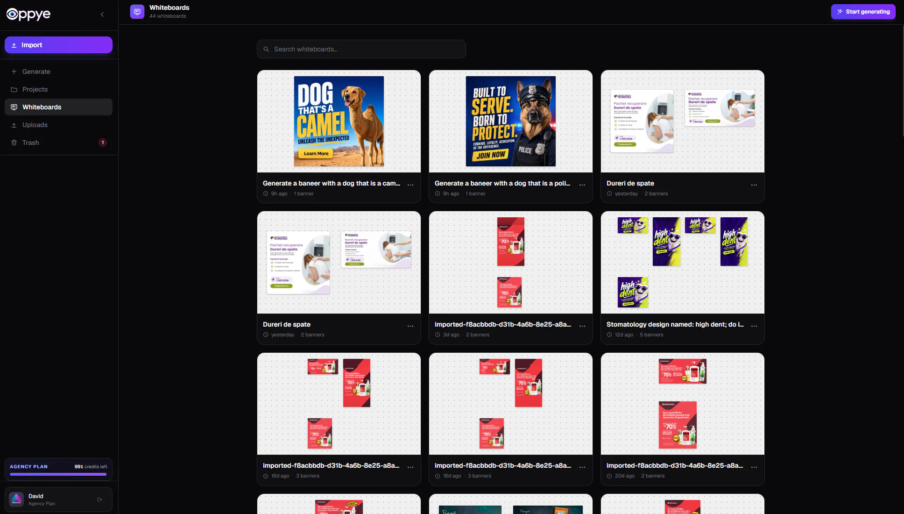Open David Agency Plan profile
The height and width of the screenshot is (514, 904).
click(x=58, y=500)
